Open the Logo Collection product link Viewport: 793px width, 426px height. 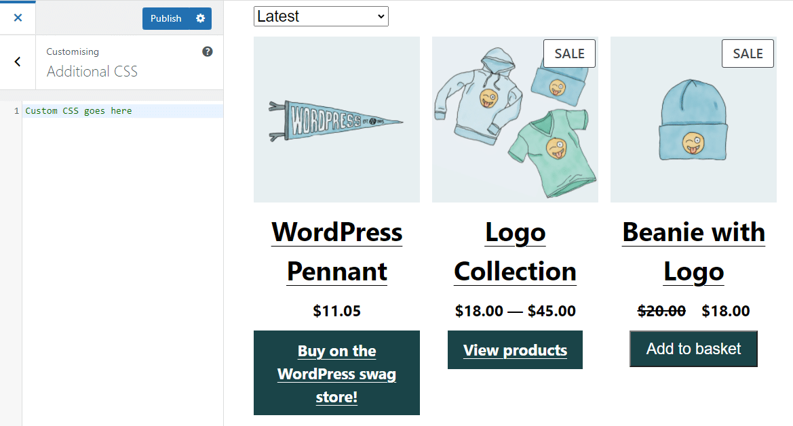(514, 251)
